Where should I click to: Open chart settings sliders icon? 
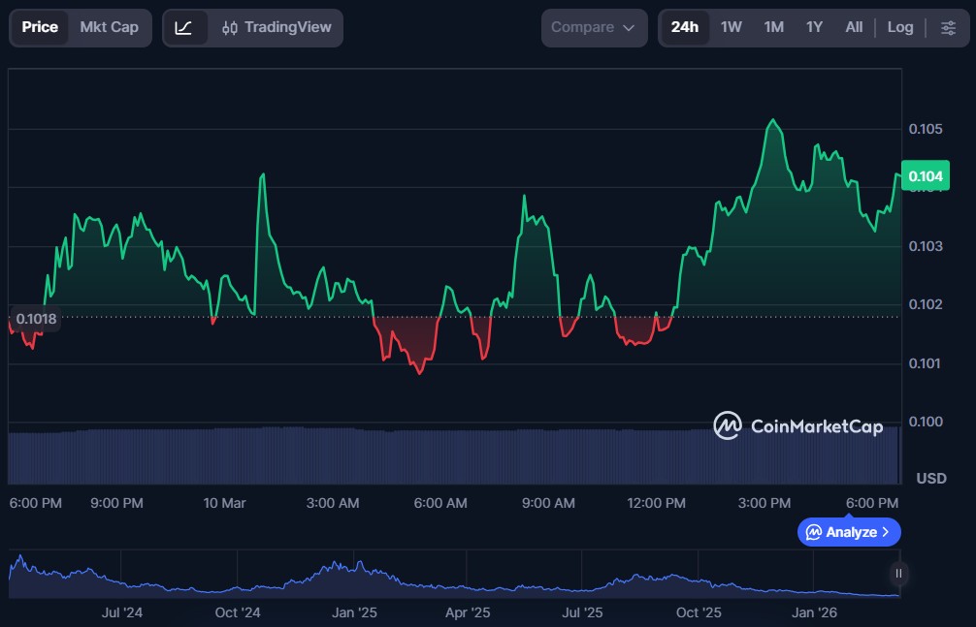948,27
